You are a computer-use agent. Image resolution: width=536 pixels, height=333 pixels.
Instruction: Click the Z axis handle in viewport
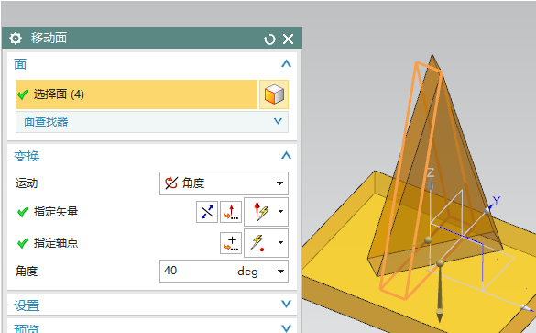coord(431,183)
